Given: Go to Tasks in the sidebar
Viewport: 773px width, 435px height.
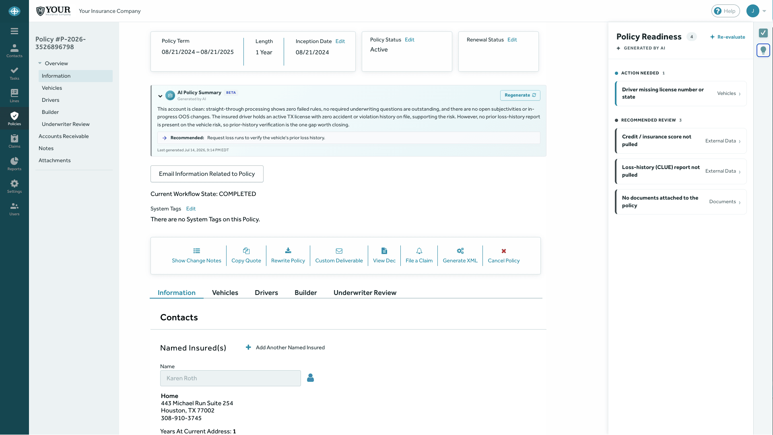Looking at the screenshot, I should (x=14, y=73).
